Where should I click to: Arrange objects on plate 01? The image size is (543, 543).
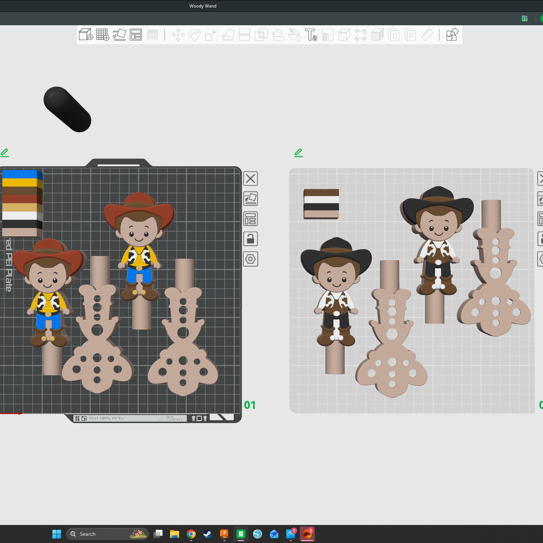[x=250, y=219]
